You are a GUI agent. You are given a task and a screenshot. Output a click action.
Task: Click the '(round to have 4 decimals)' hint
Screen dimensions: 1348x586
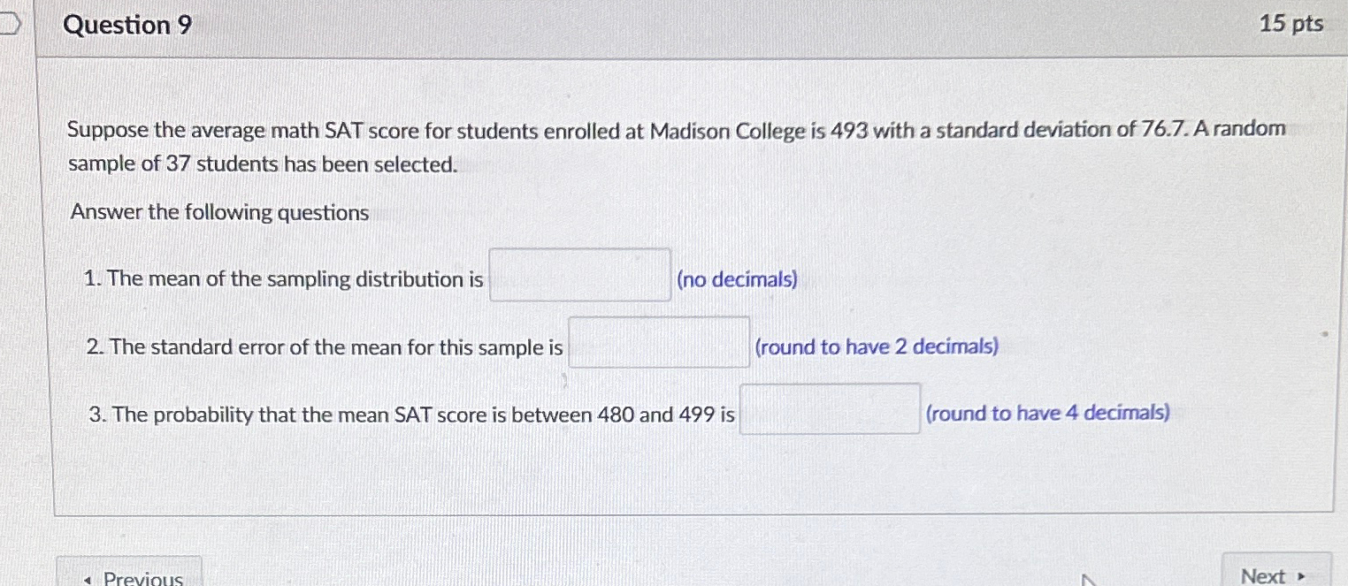[1047, 413]
